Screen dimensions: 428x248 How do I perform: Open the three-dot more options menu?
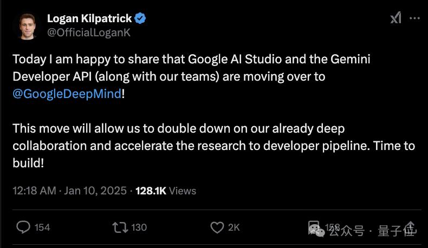414,18
